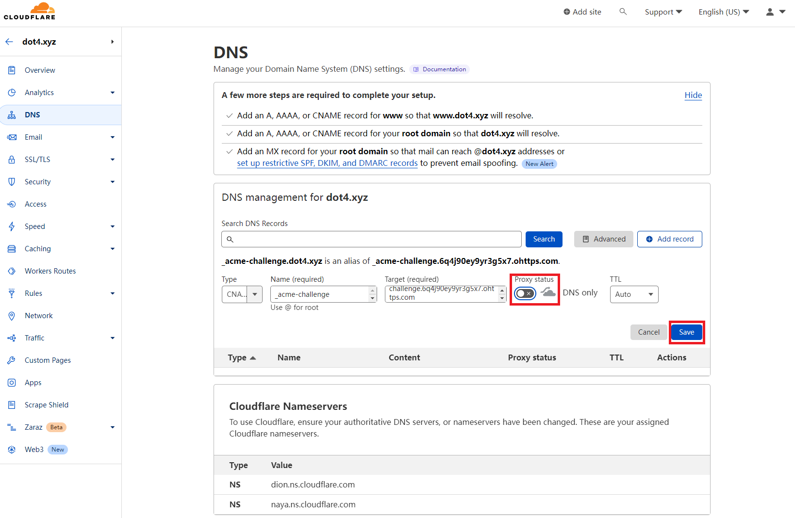Expand the Caching submenu arrow
Image resolution: width=795 pixels, height=518 pixels.
113,249
